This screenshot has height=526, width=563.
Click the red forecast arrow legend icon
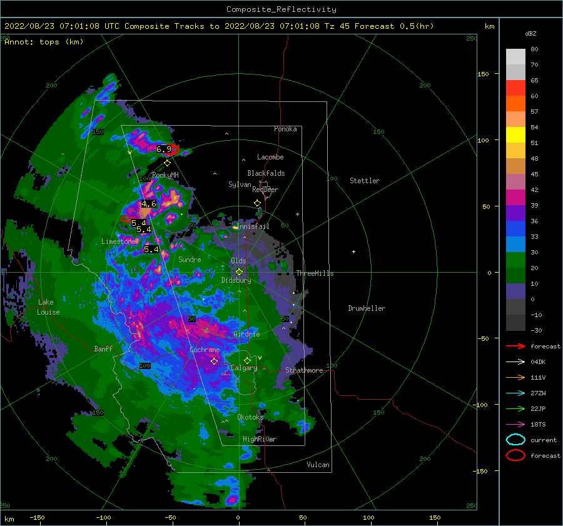515,346
